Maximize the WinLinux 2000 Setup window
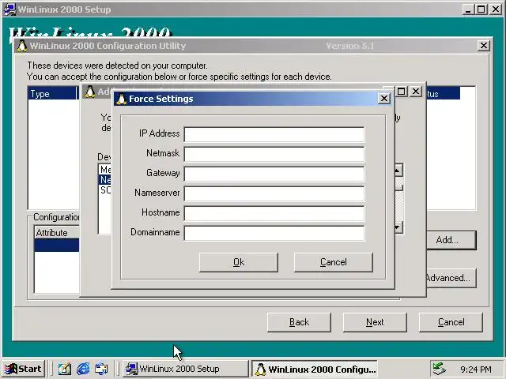This screenshot has height=379, width=506. click(x=481, y=9)
